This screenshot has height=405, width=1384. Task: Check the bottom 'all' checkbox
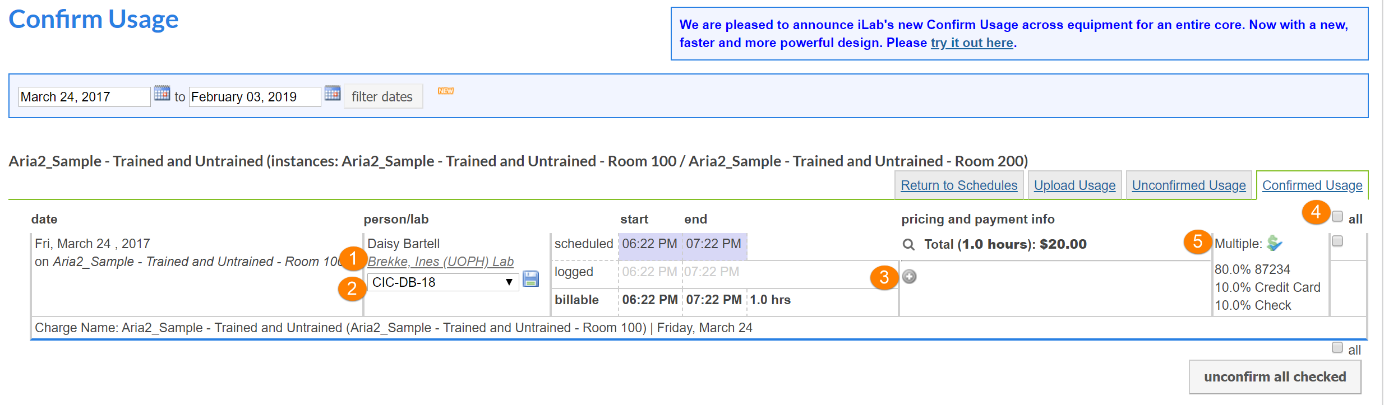(x=1337, y=348)
